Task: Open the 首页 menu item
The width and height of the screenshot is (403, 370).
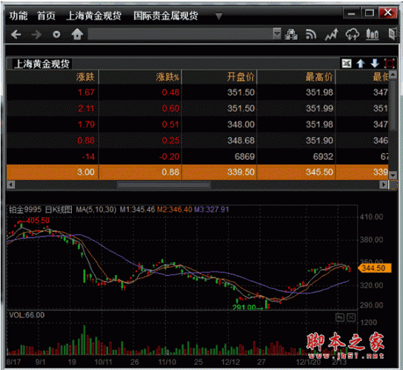Action: click(x=46, y=16)
